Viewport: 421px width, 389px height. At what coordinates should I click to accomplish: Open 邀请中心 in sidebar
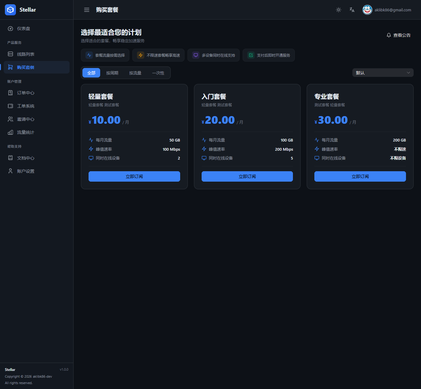tap(37, 119)
